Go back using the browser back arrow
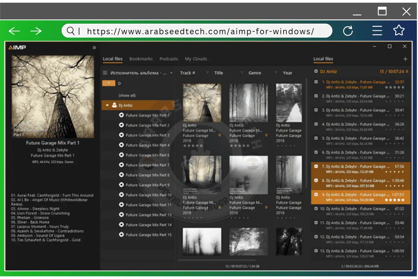This screenshot has height=279, width=418. [x=14, y=31]
